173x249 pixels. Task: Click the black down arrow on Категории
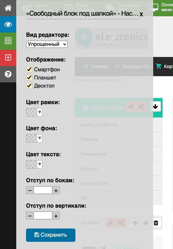(155, 106)
